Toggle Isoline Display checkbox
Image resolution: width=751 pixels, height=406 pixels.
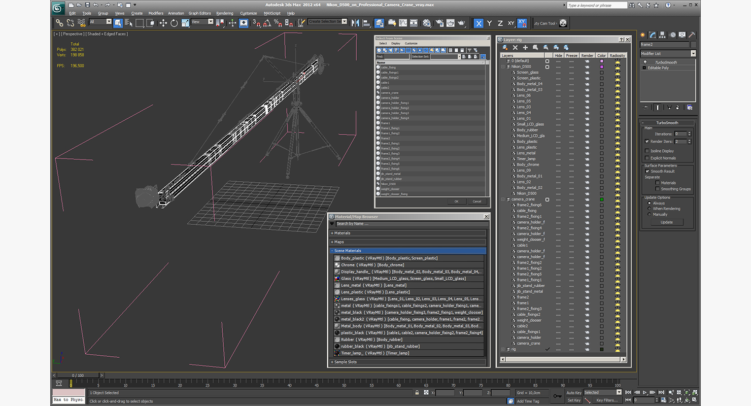(647, 151)
